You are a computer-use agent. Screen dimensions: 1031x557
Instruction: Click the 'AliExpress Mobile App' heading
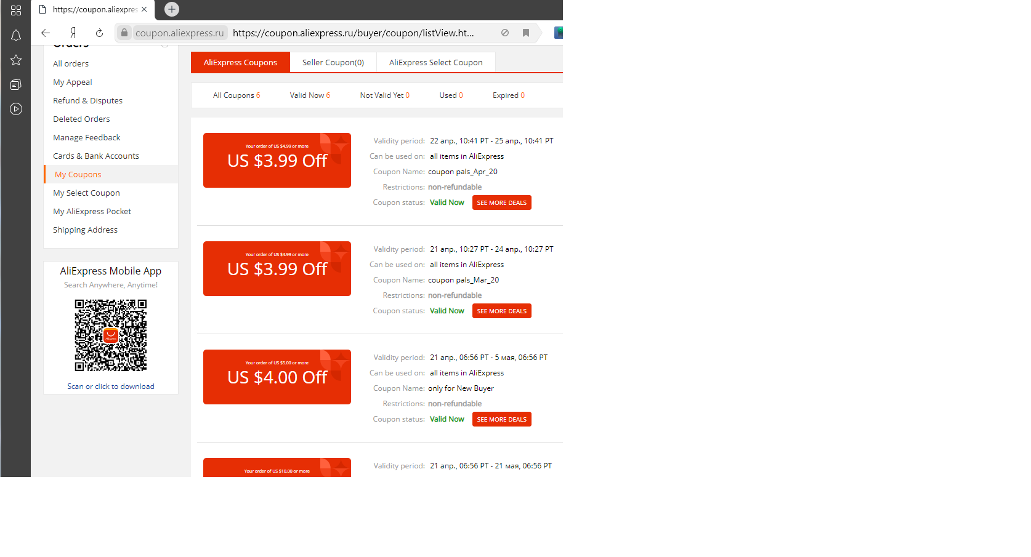(x=111, y=271)
